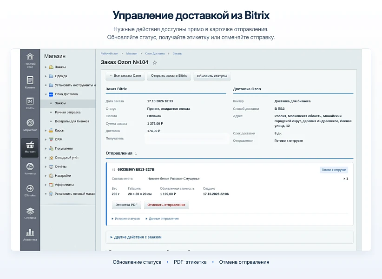Viewport: 382px width, 279px height.
Task: Click the Готово к отгрузке status badge
Action: coord(334,170)
